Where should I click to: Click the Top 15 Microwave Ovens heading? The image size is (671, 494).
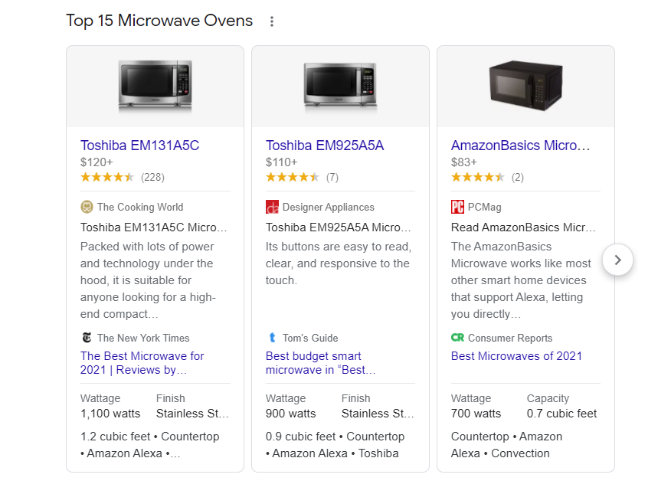159,21
